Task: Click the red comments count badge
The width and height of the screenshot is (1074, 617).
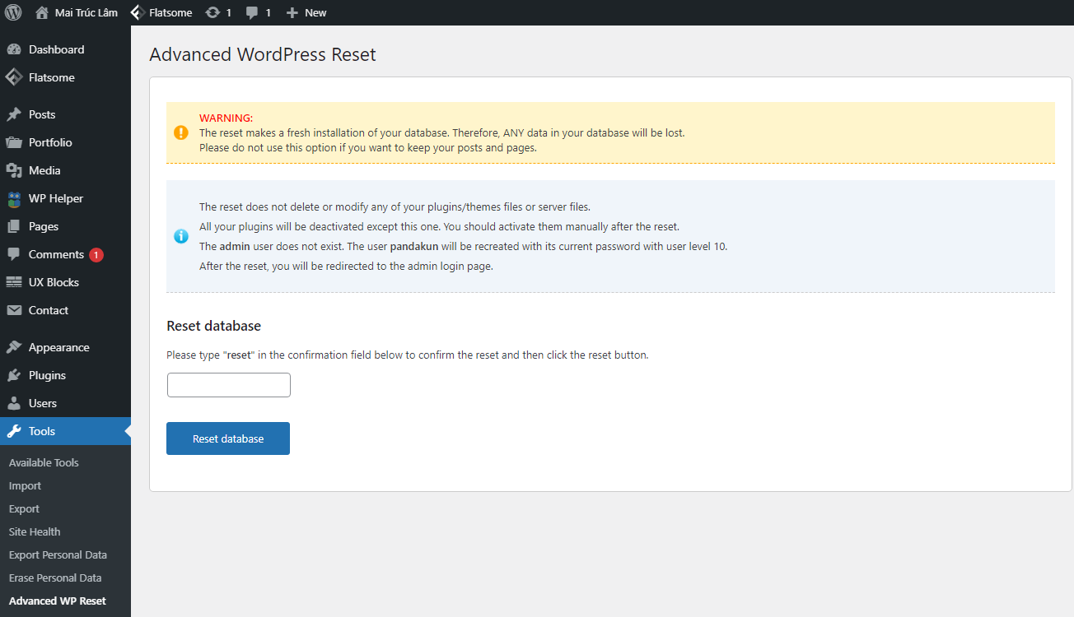Action: click(x=96, y=255)
